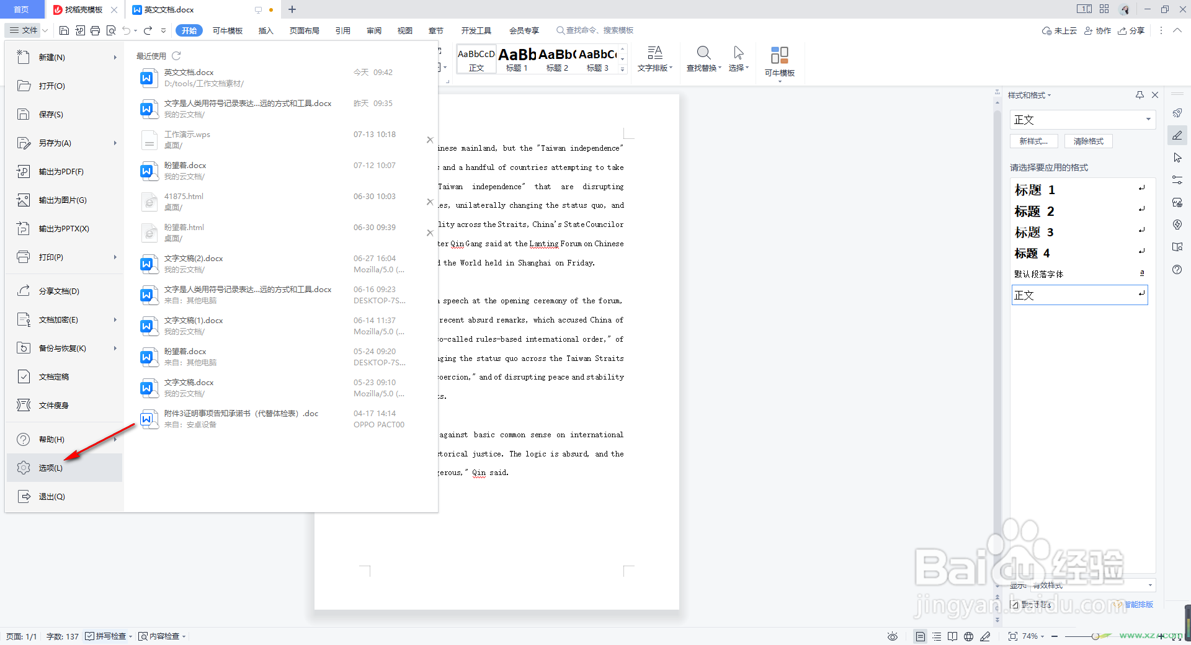Pin the Styles and Formatting pane
The width and height of the screenshot is (1191, 645).
pyautogui.click(x=1140, y=95)
